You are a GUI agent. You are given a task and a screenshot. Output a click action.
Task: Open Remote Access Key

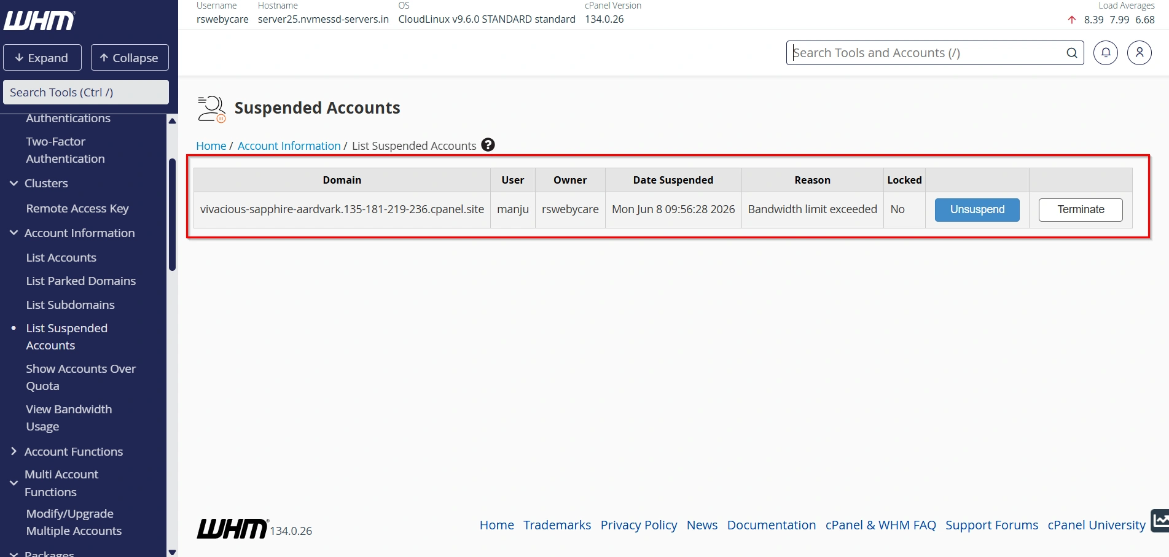(x=77, y=208)
